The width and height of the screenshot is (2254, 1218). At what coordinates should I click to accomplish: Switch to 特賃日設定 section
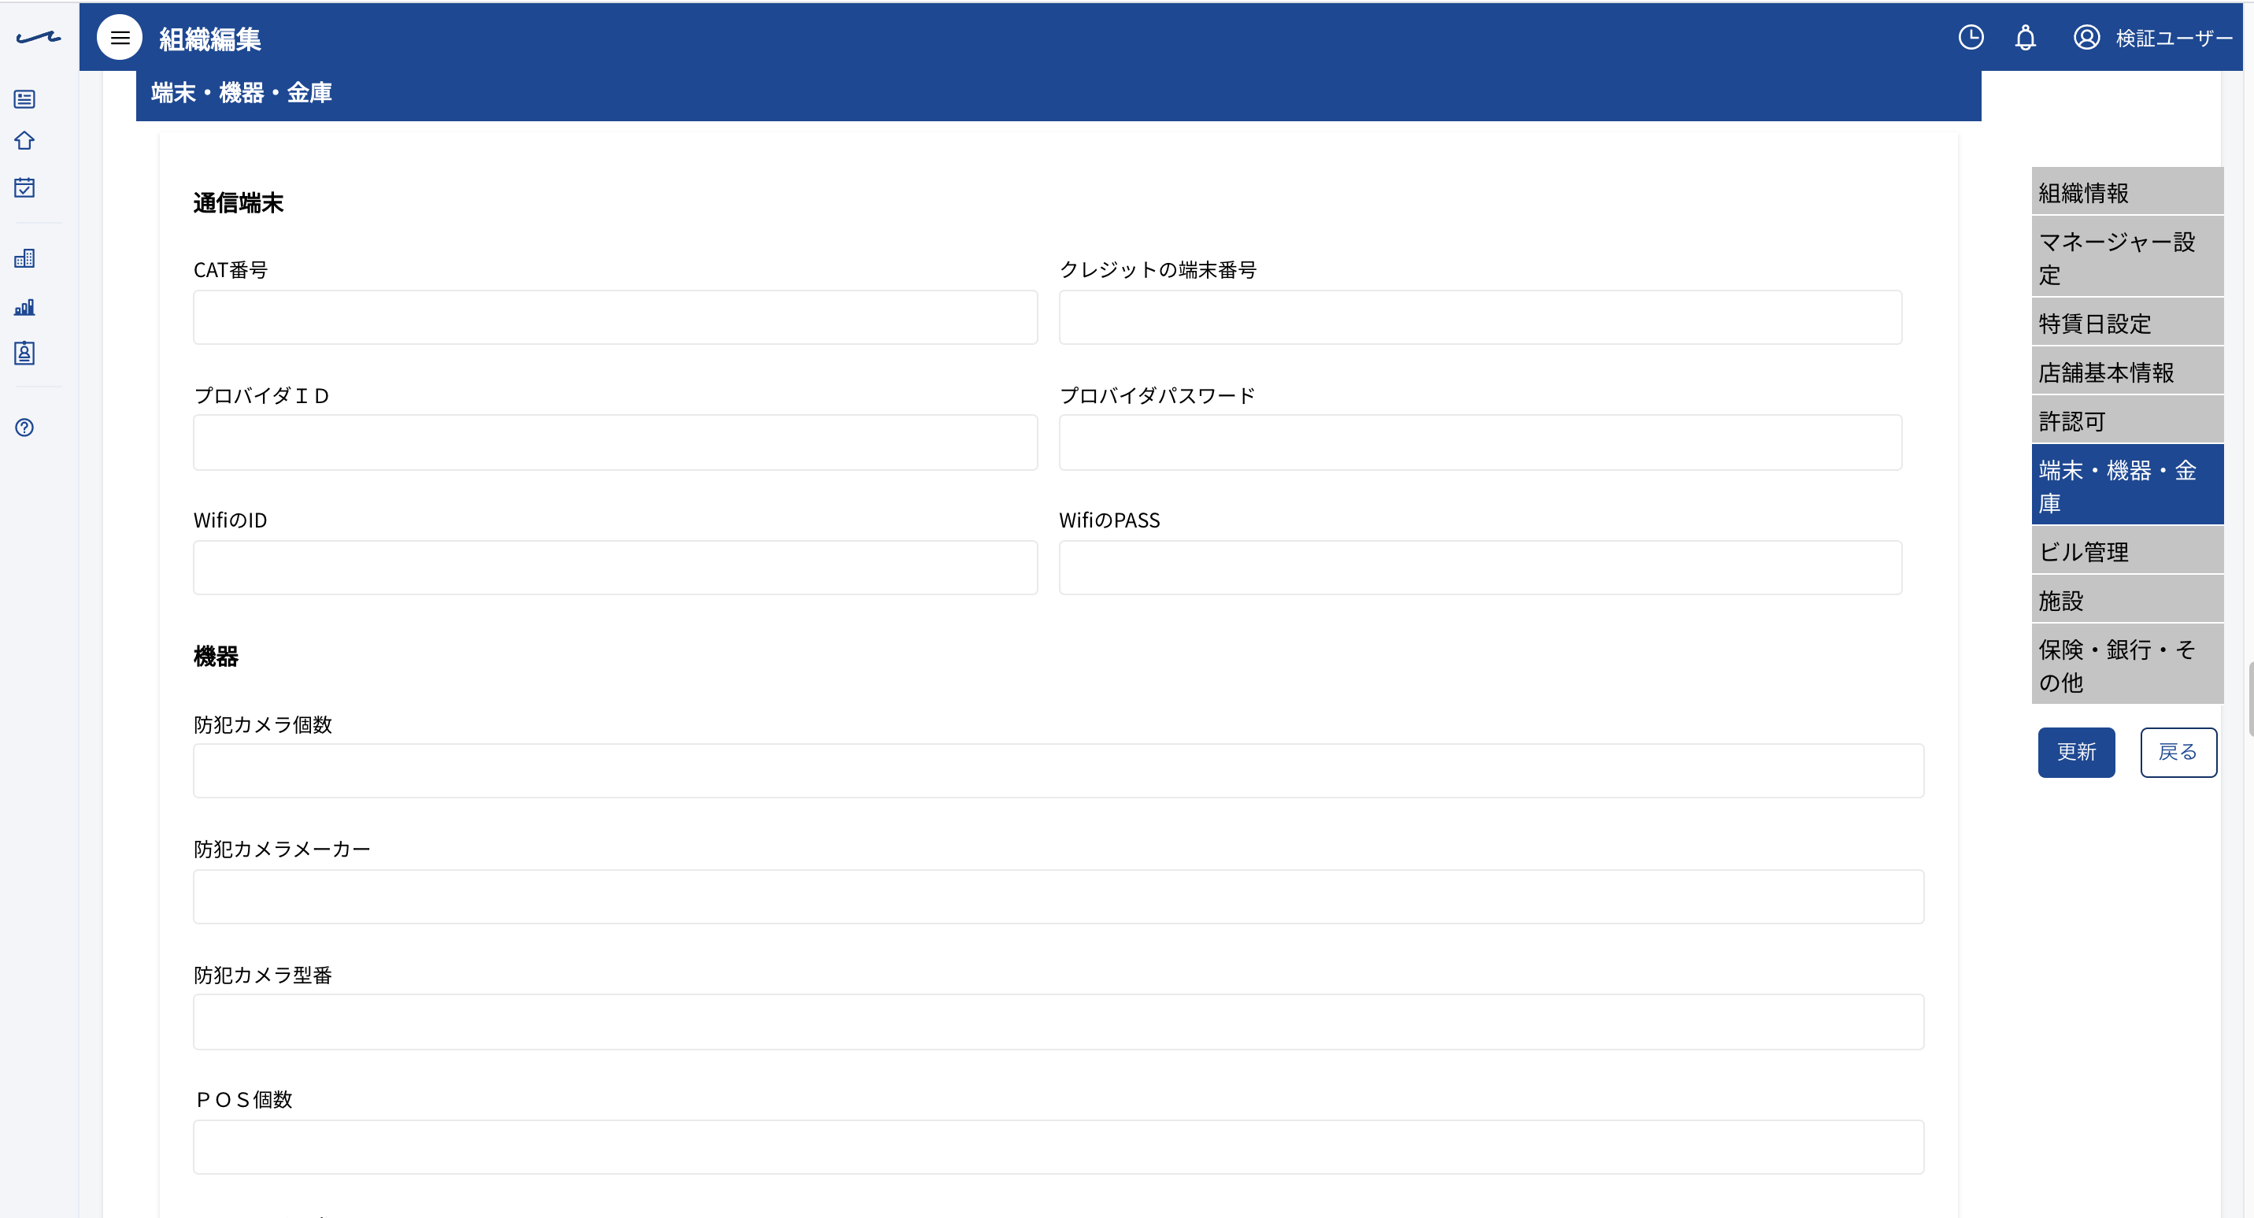tap(2127, 323)
